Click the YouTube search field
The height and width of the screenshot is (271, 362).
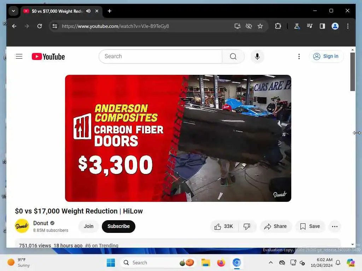click(160, 56)
